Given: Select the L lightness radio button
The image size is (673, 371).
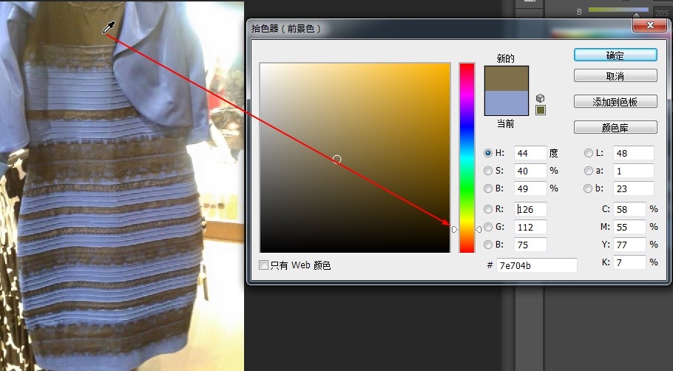Looking at the screenshot, I should (x=589, y=153).
